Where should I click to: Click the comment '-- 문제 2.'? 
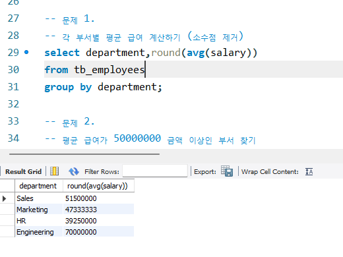coord(70,122)
